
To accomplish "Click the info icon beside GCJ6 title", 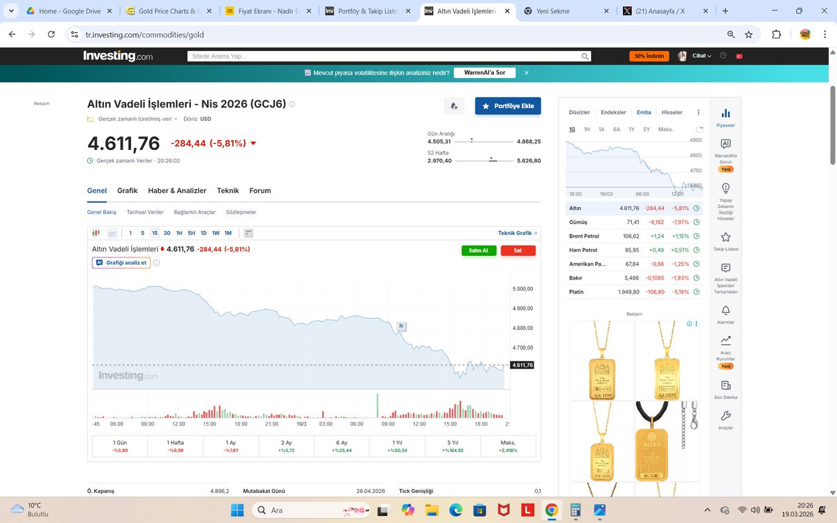I will 292,105.
